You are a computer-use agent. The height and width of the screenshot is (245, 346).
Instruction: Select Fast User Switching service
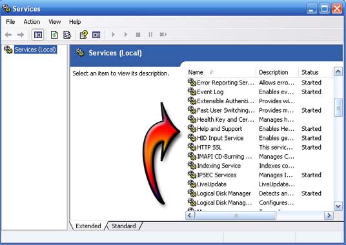[x=259, y=110]
